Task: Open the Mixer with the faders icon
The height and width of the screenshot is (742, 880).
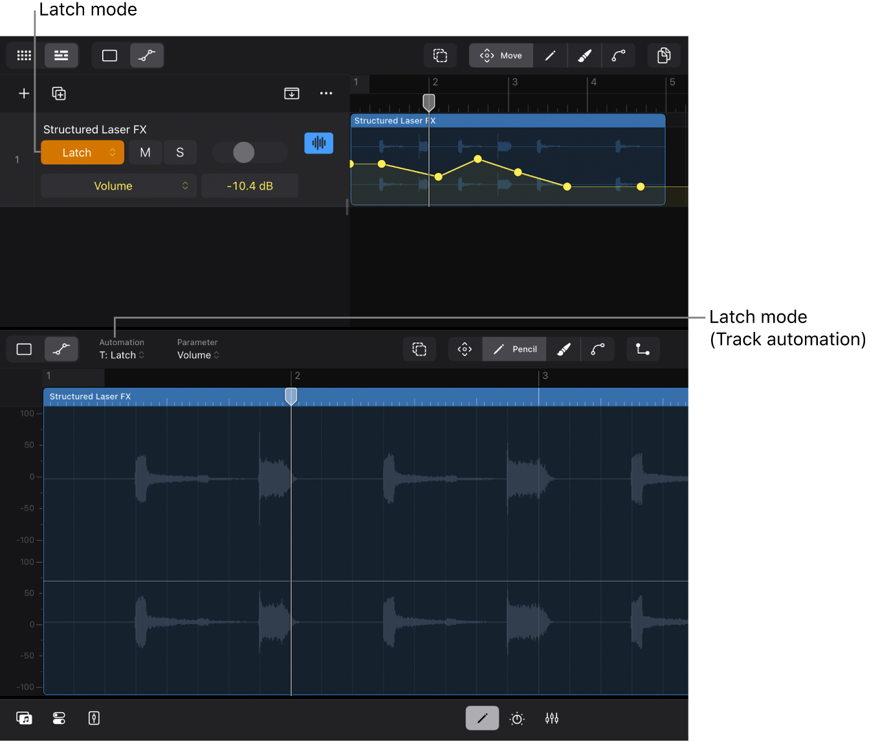Action: (552, 718)
